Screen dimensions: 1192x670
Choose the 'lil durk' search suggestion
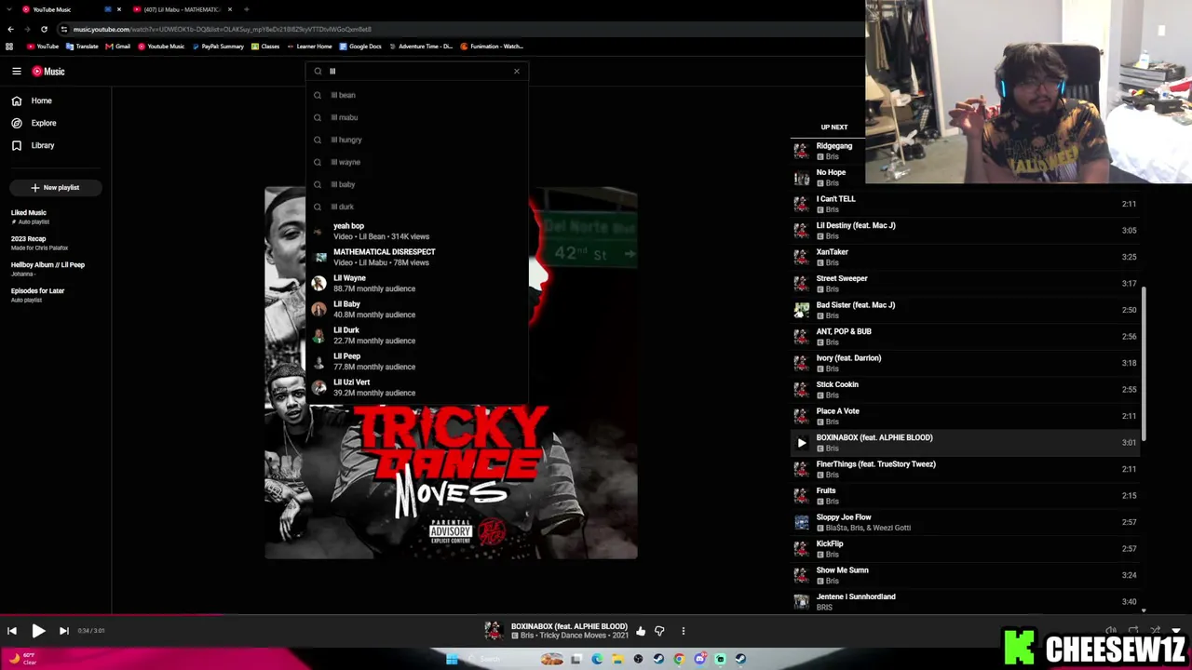(x=417, y=207)
